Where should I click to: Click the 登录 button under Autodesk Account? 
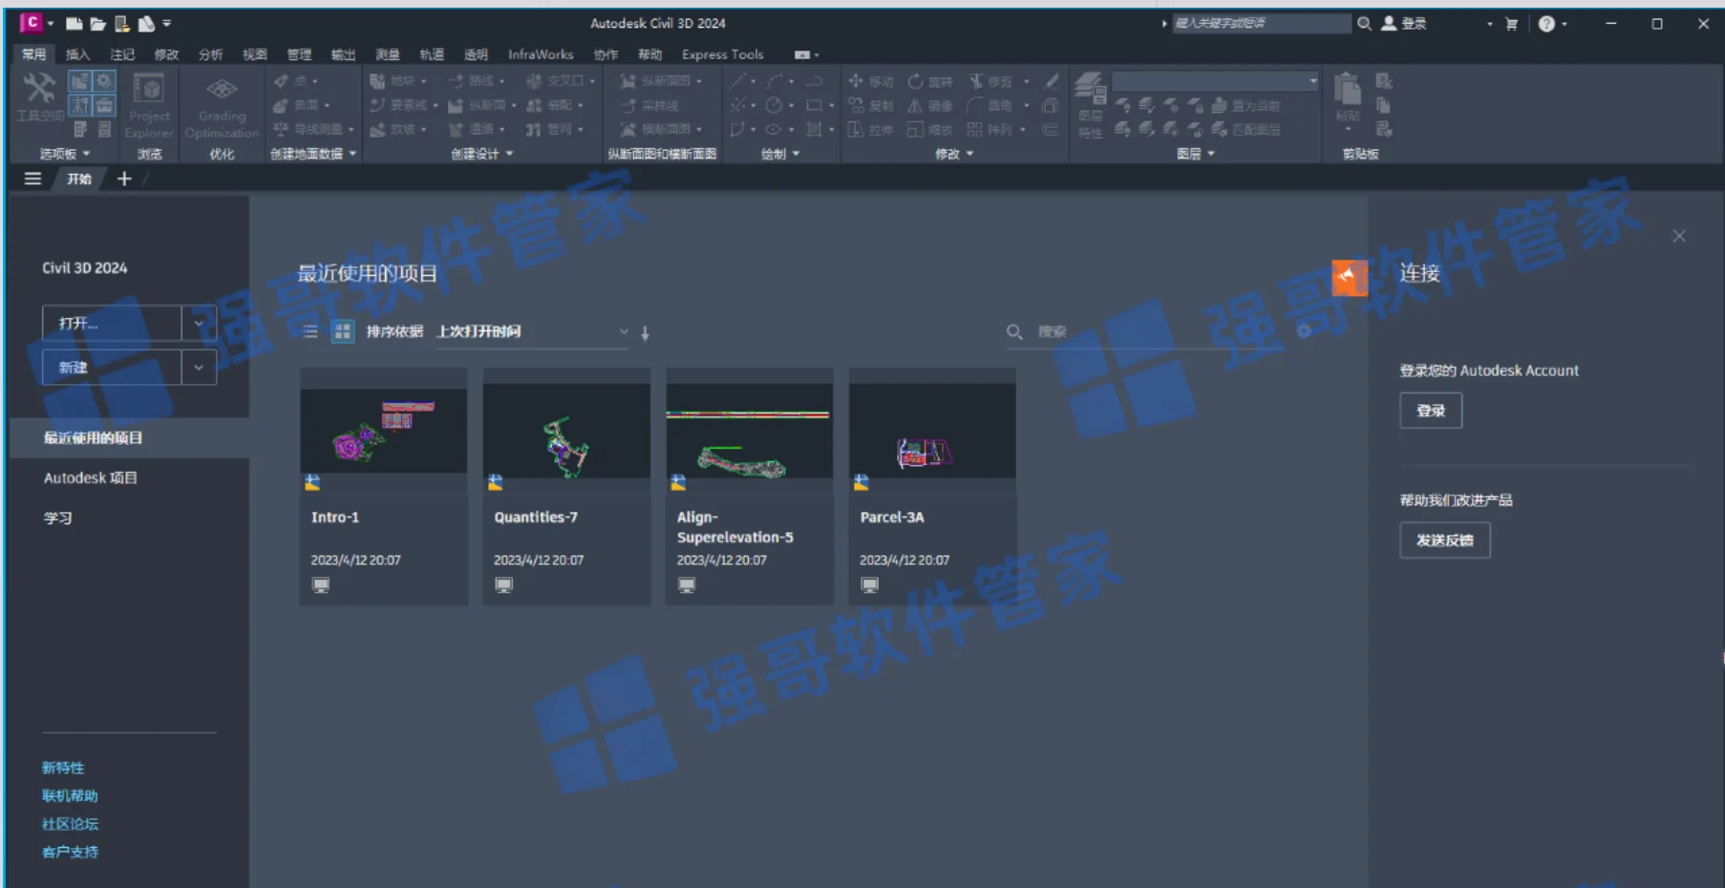point(1431,411)
